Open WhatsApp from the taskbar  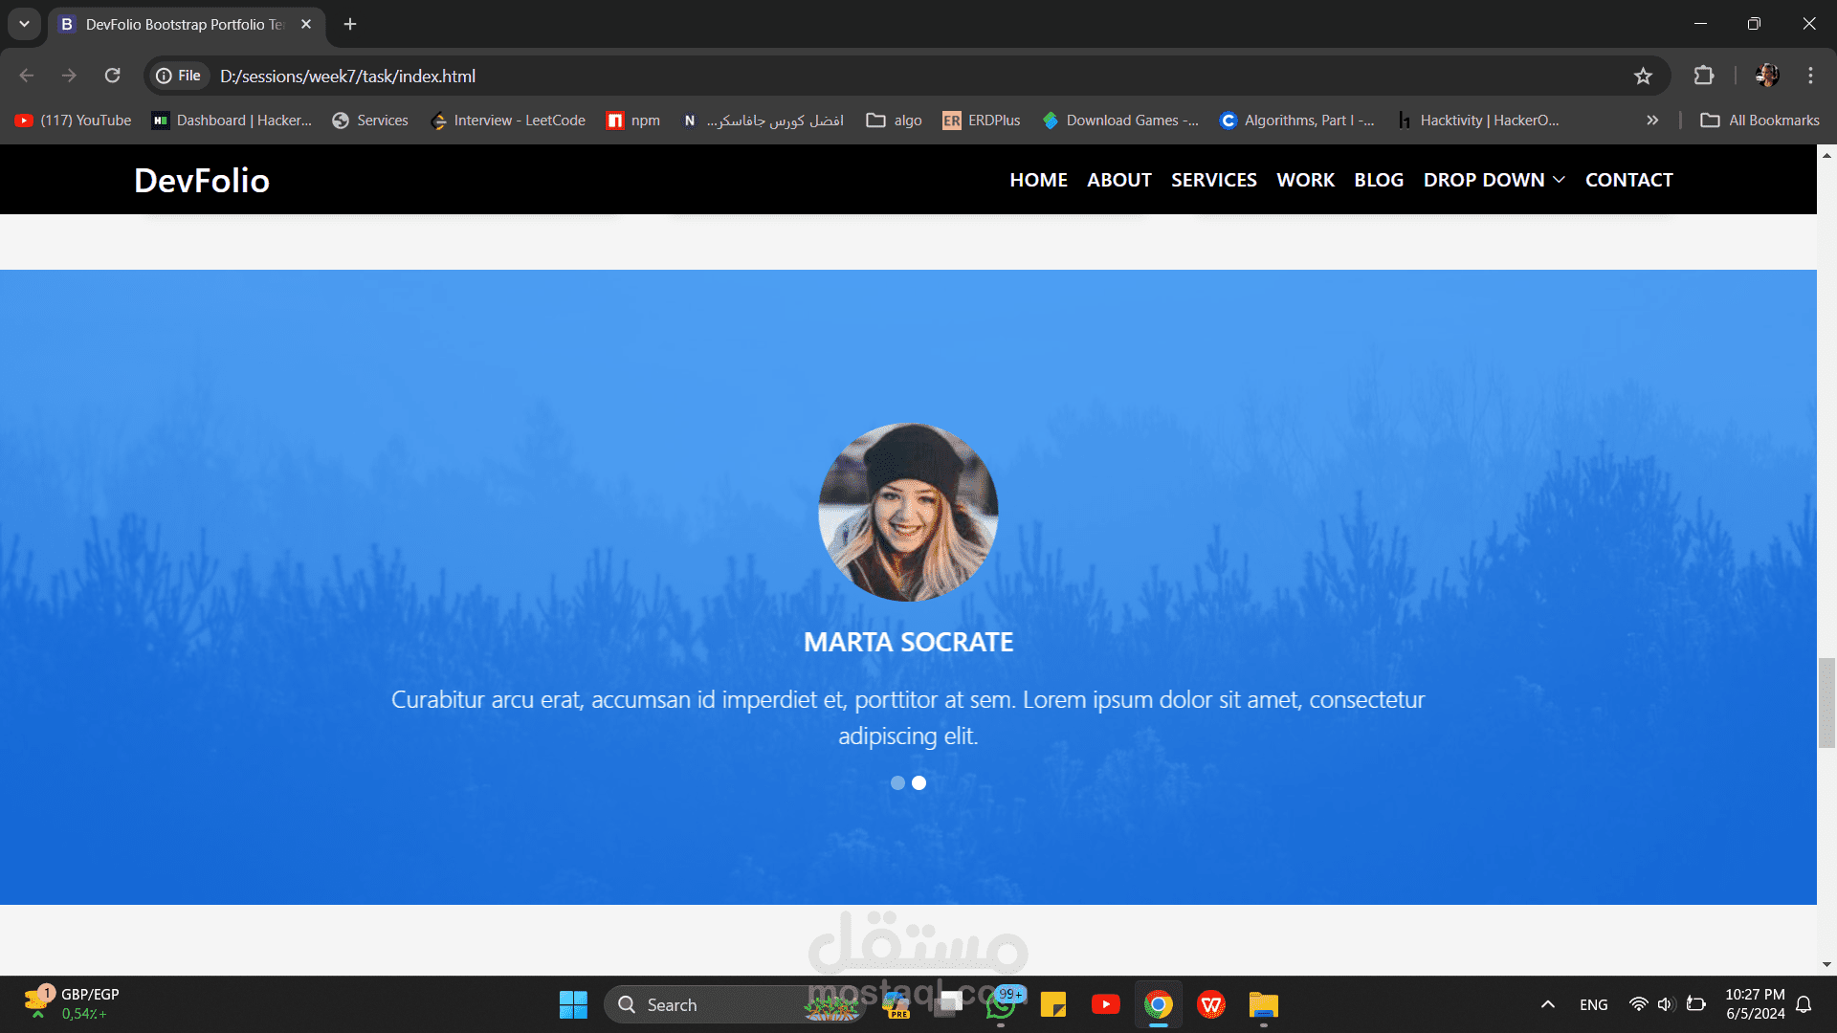[x=1001, y=1004]
